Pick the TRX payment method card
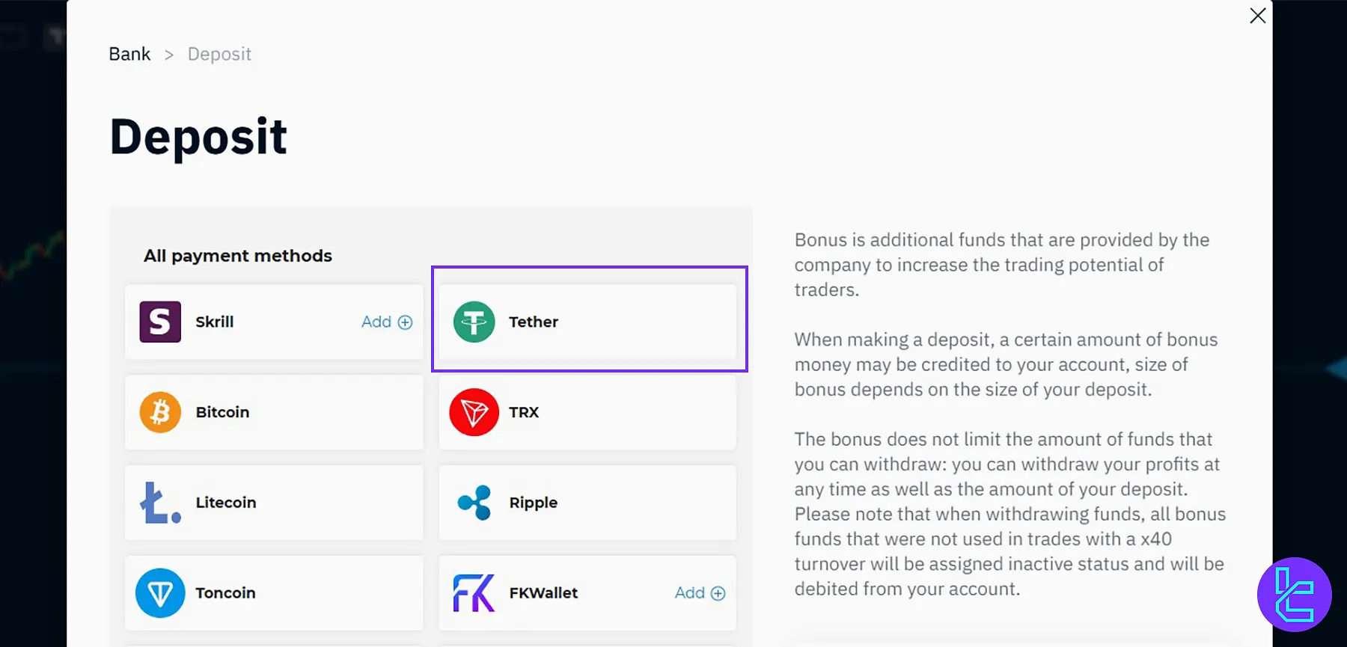Screen dimensions: 1347x647 point(587,412)
